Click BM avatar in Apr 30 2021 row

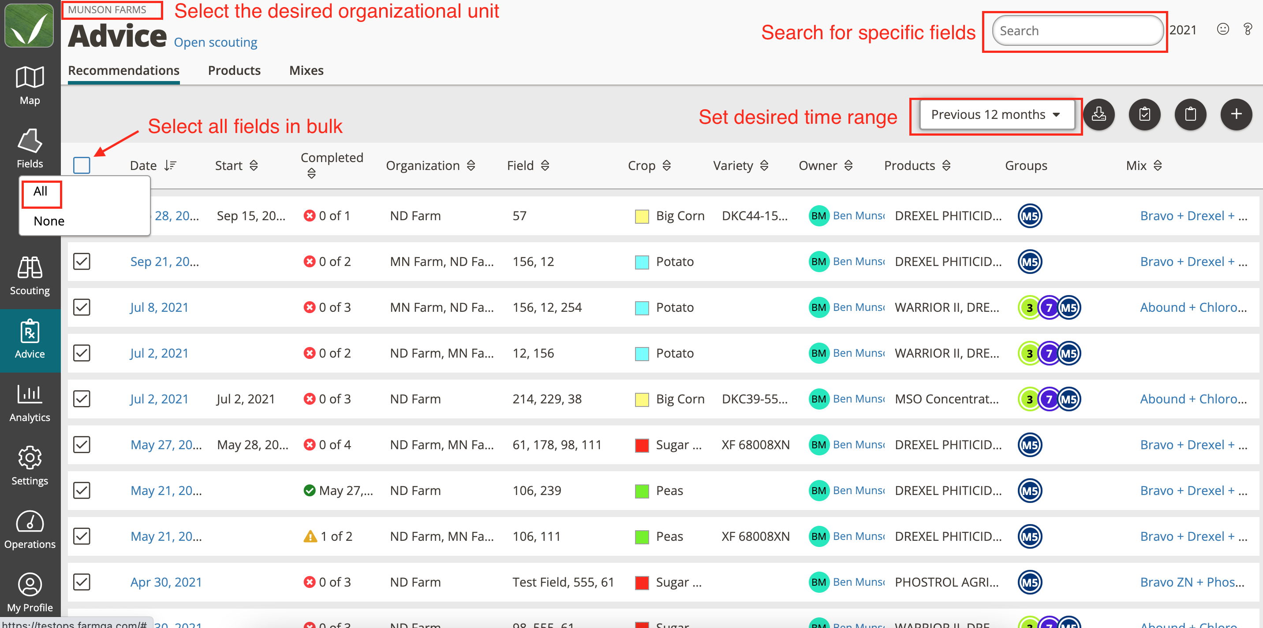pos(818,582)
